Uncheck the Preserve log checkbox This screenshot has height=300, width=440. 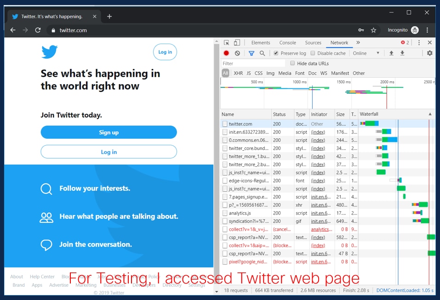(276, 53)
